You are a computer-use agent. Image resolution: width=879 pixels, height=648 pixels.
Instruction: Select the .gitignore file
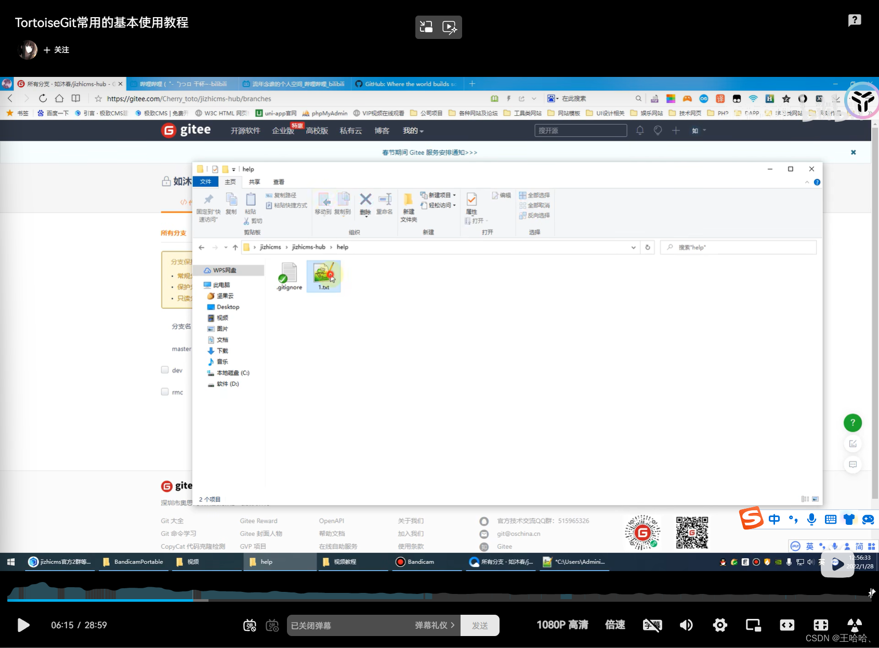[289, 276]
